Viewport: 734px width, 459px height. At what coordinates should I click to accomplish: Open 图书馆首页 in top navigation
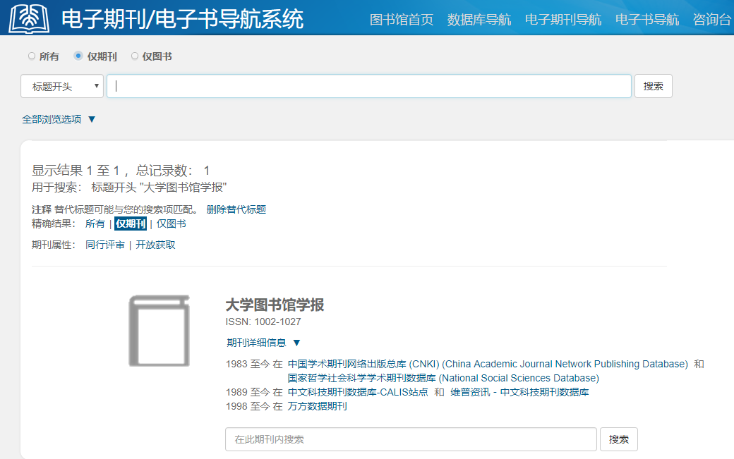401,20
